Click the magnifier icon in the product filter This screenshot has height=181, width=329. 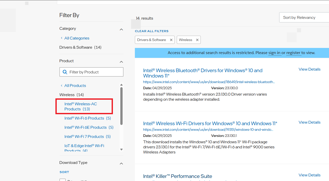65,72
